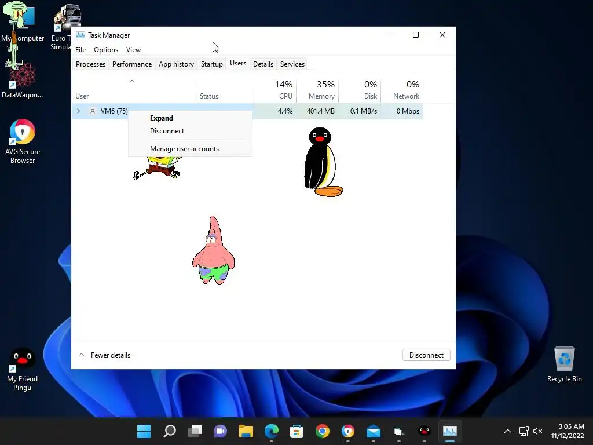Open Task View from the taskbar
The width and height of the screenshot is (593, 445).
tap(195, 431)
